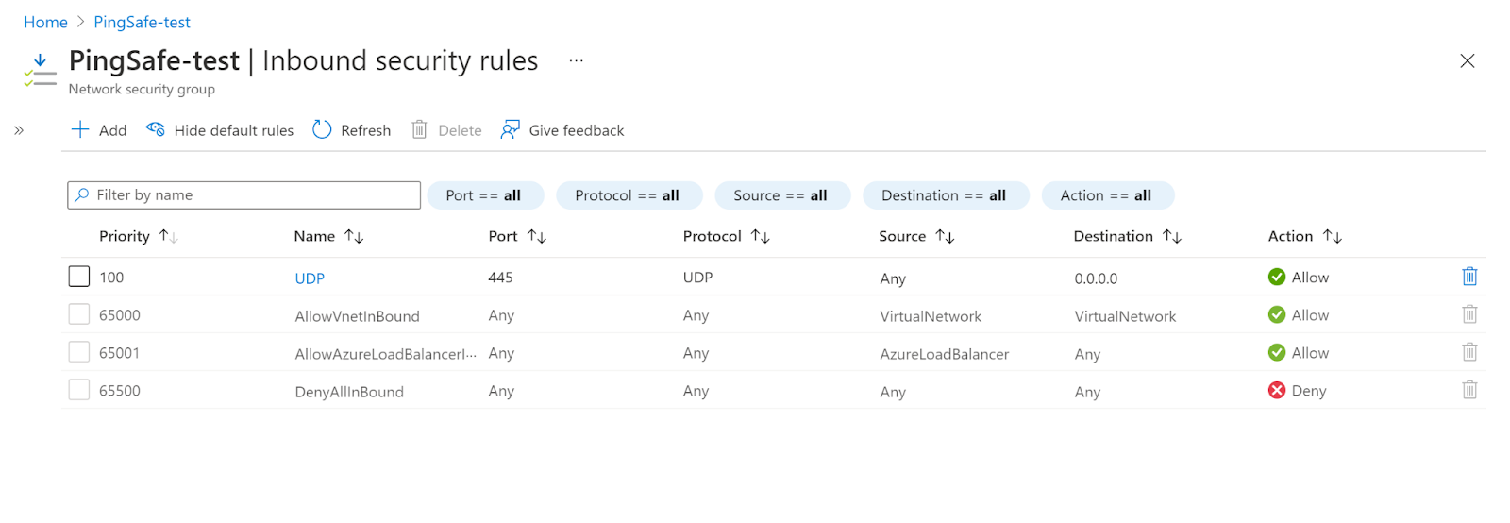The height and width of the screenshot is (523, 1510).
Task: Expand the collapsed side menu chevrons
Action: click(19, 130)
